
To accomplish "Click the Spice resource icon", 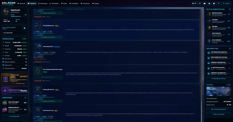I will [x=3, y=52].
